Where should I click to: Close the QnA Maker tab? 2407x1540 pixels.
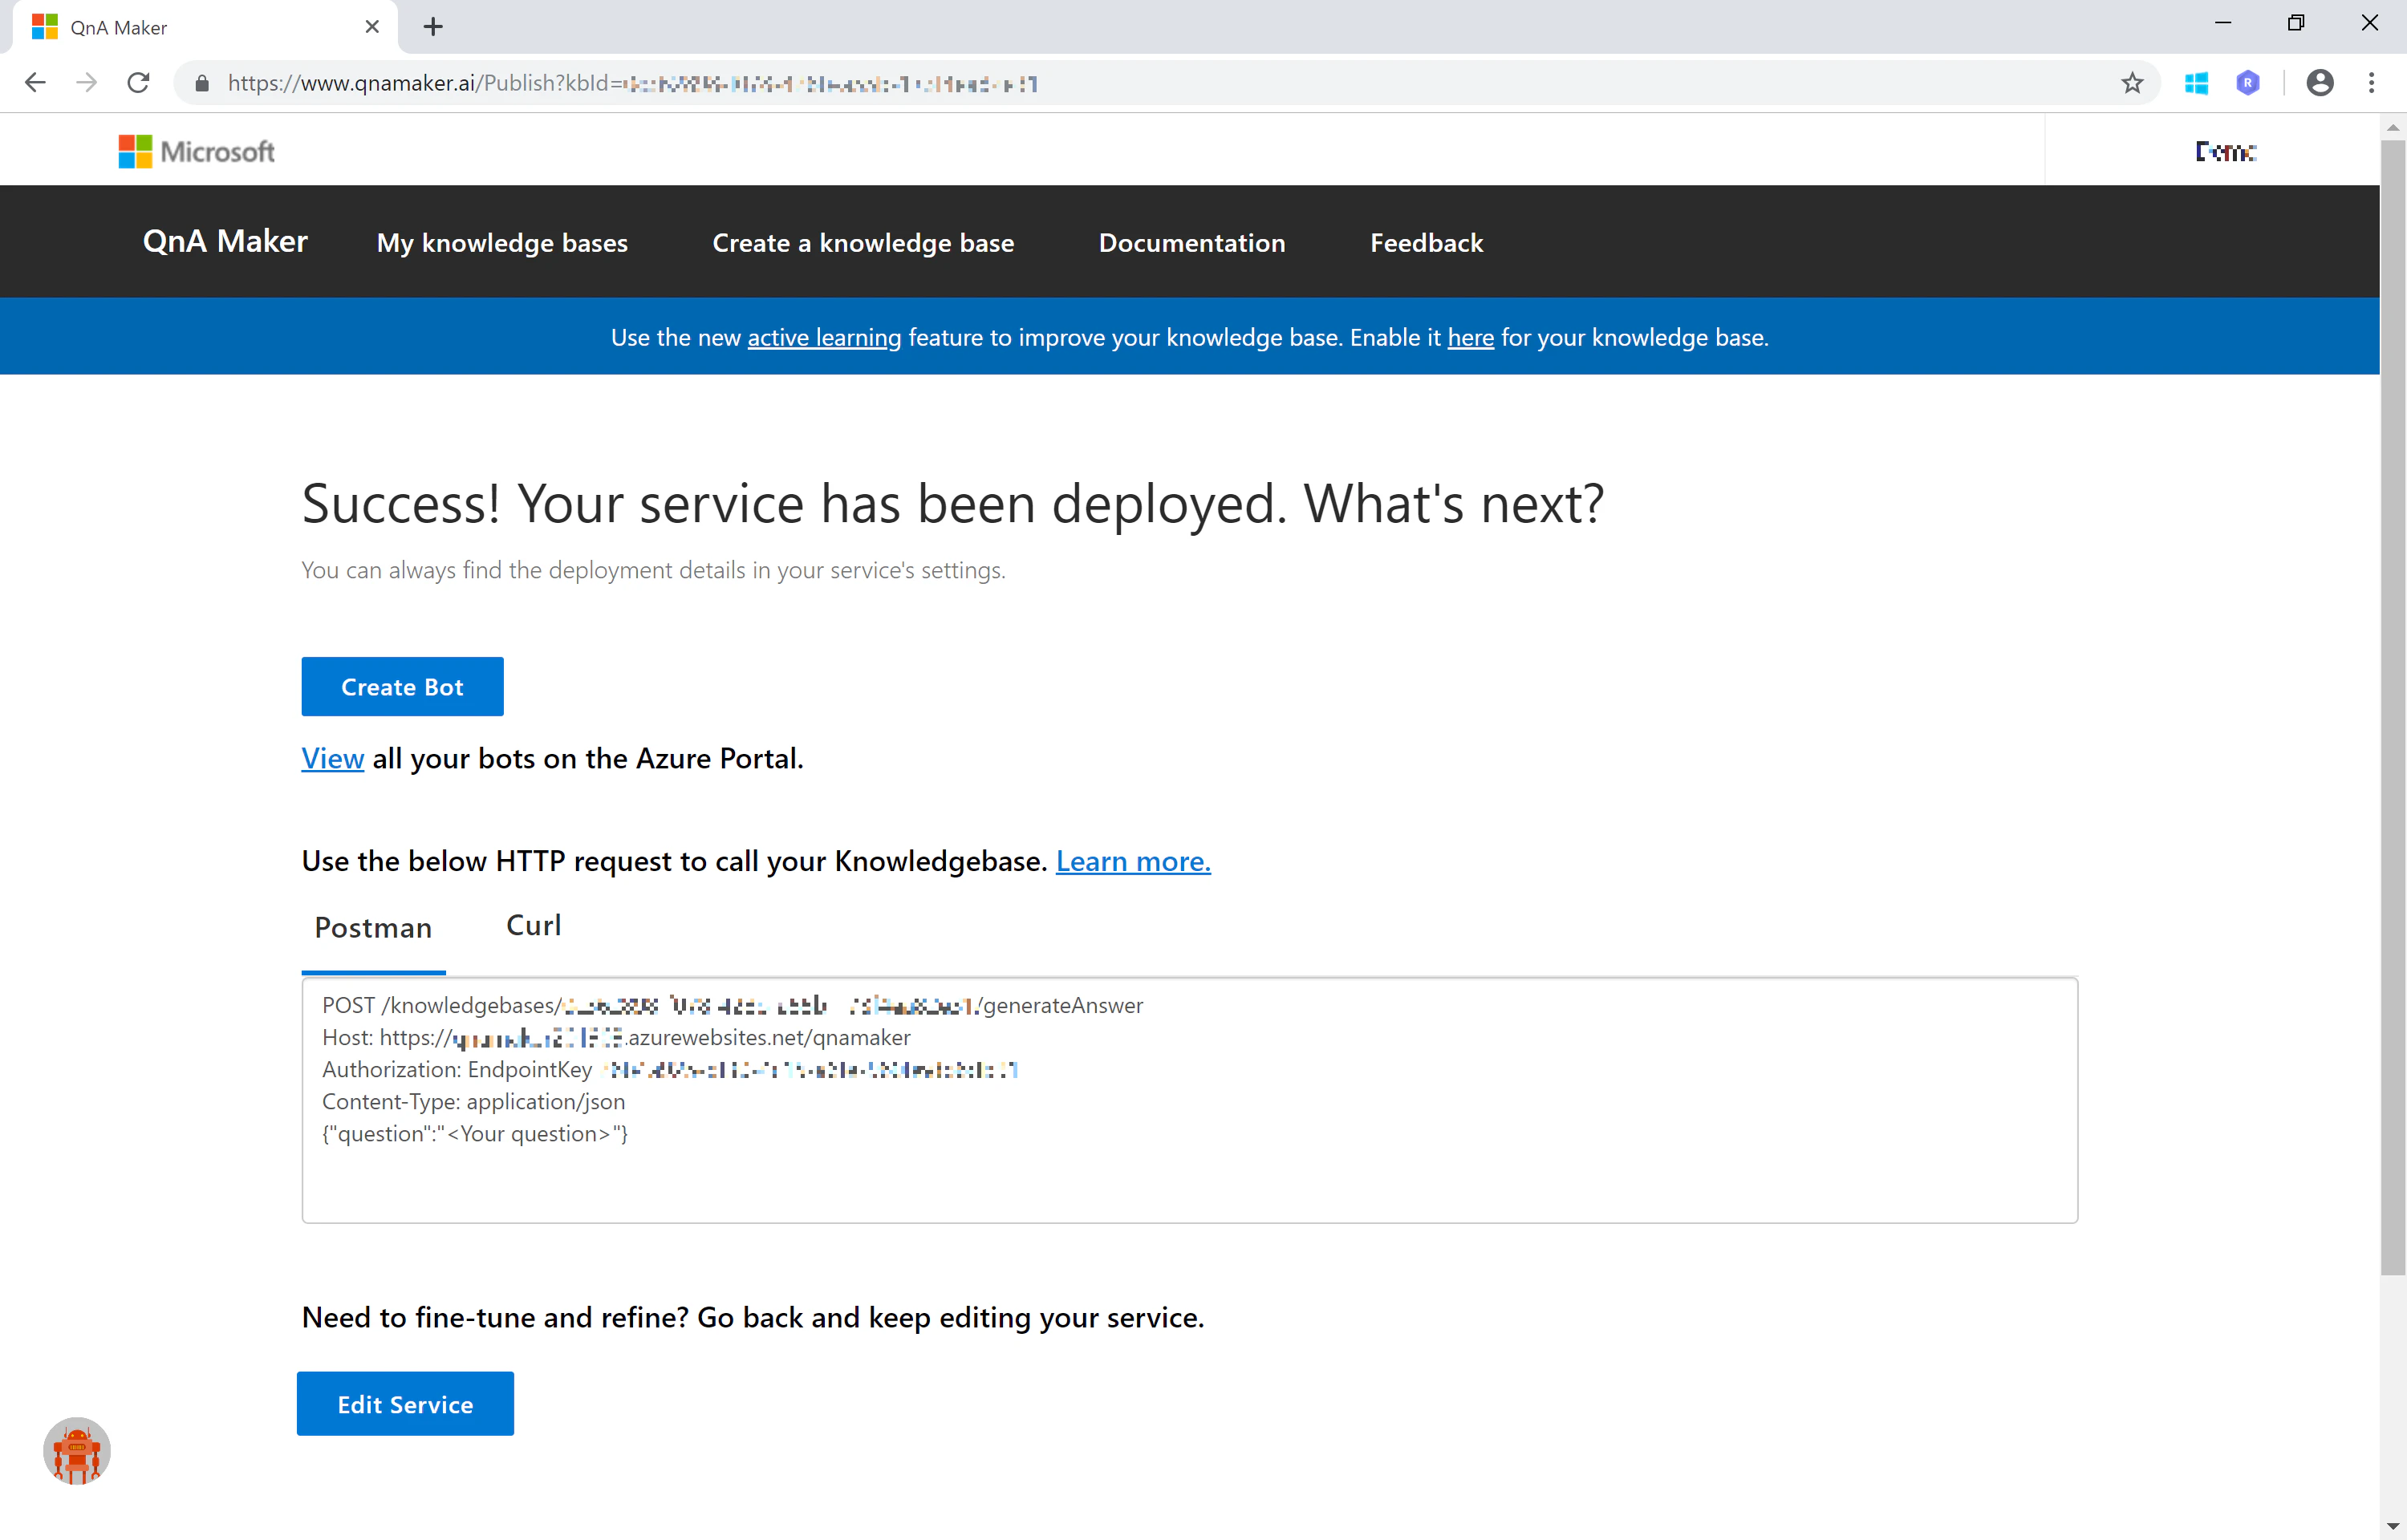[x=372, y=27]
